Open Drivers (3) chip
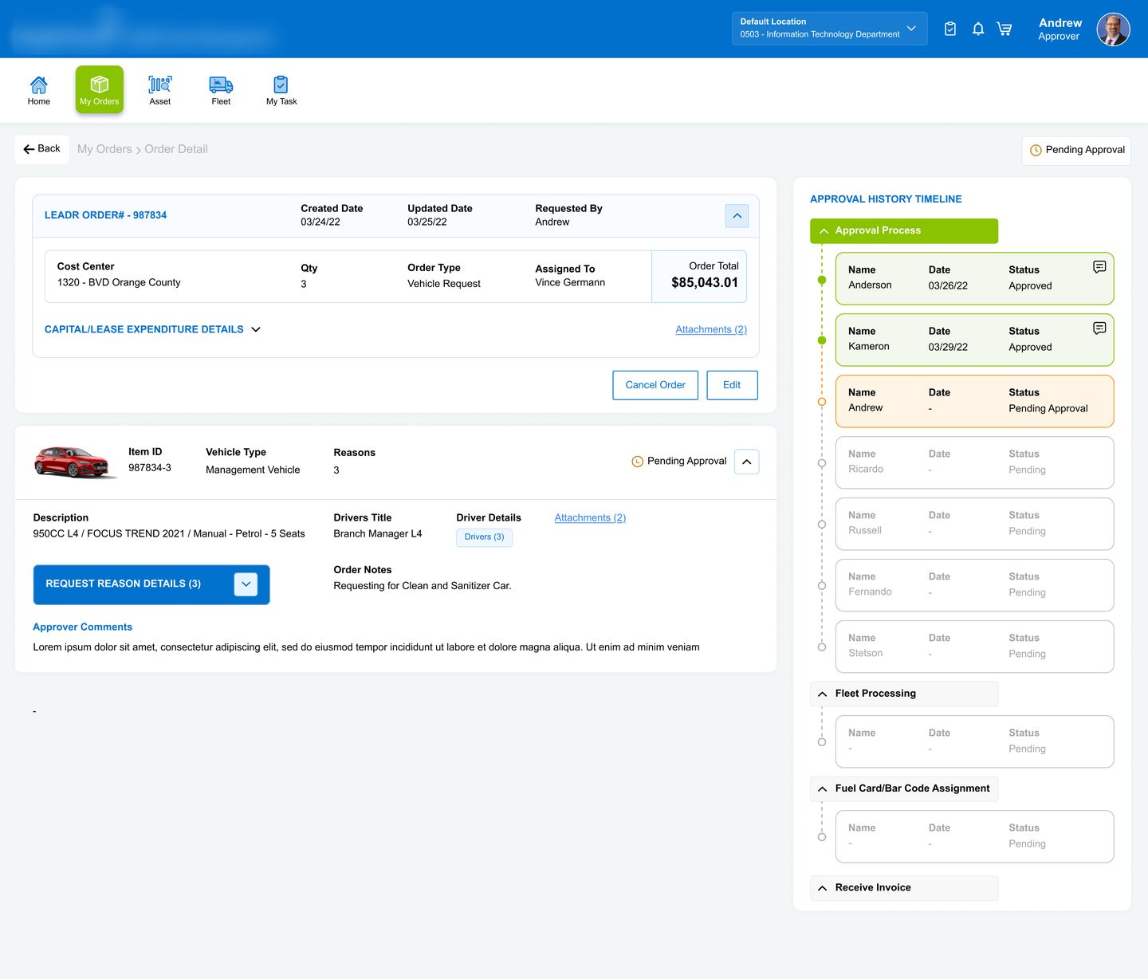This screenshot has width=1148, height=979. (x=484, y=537)
